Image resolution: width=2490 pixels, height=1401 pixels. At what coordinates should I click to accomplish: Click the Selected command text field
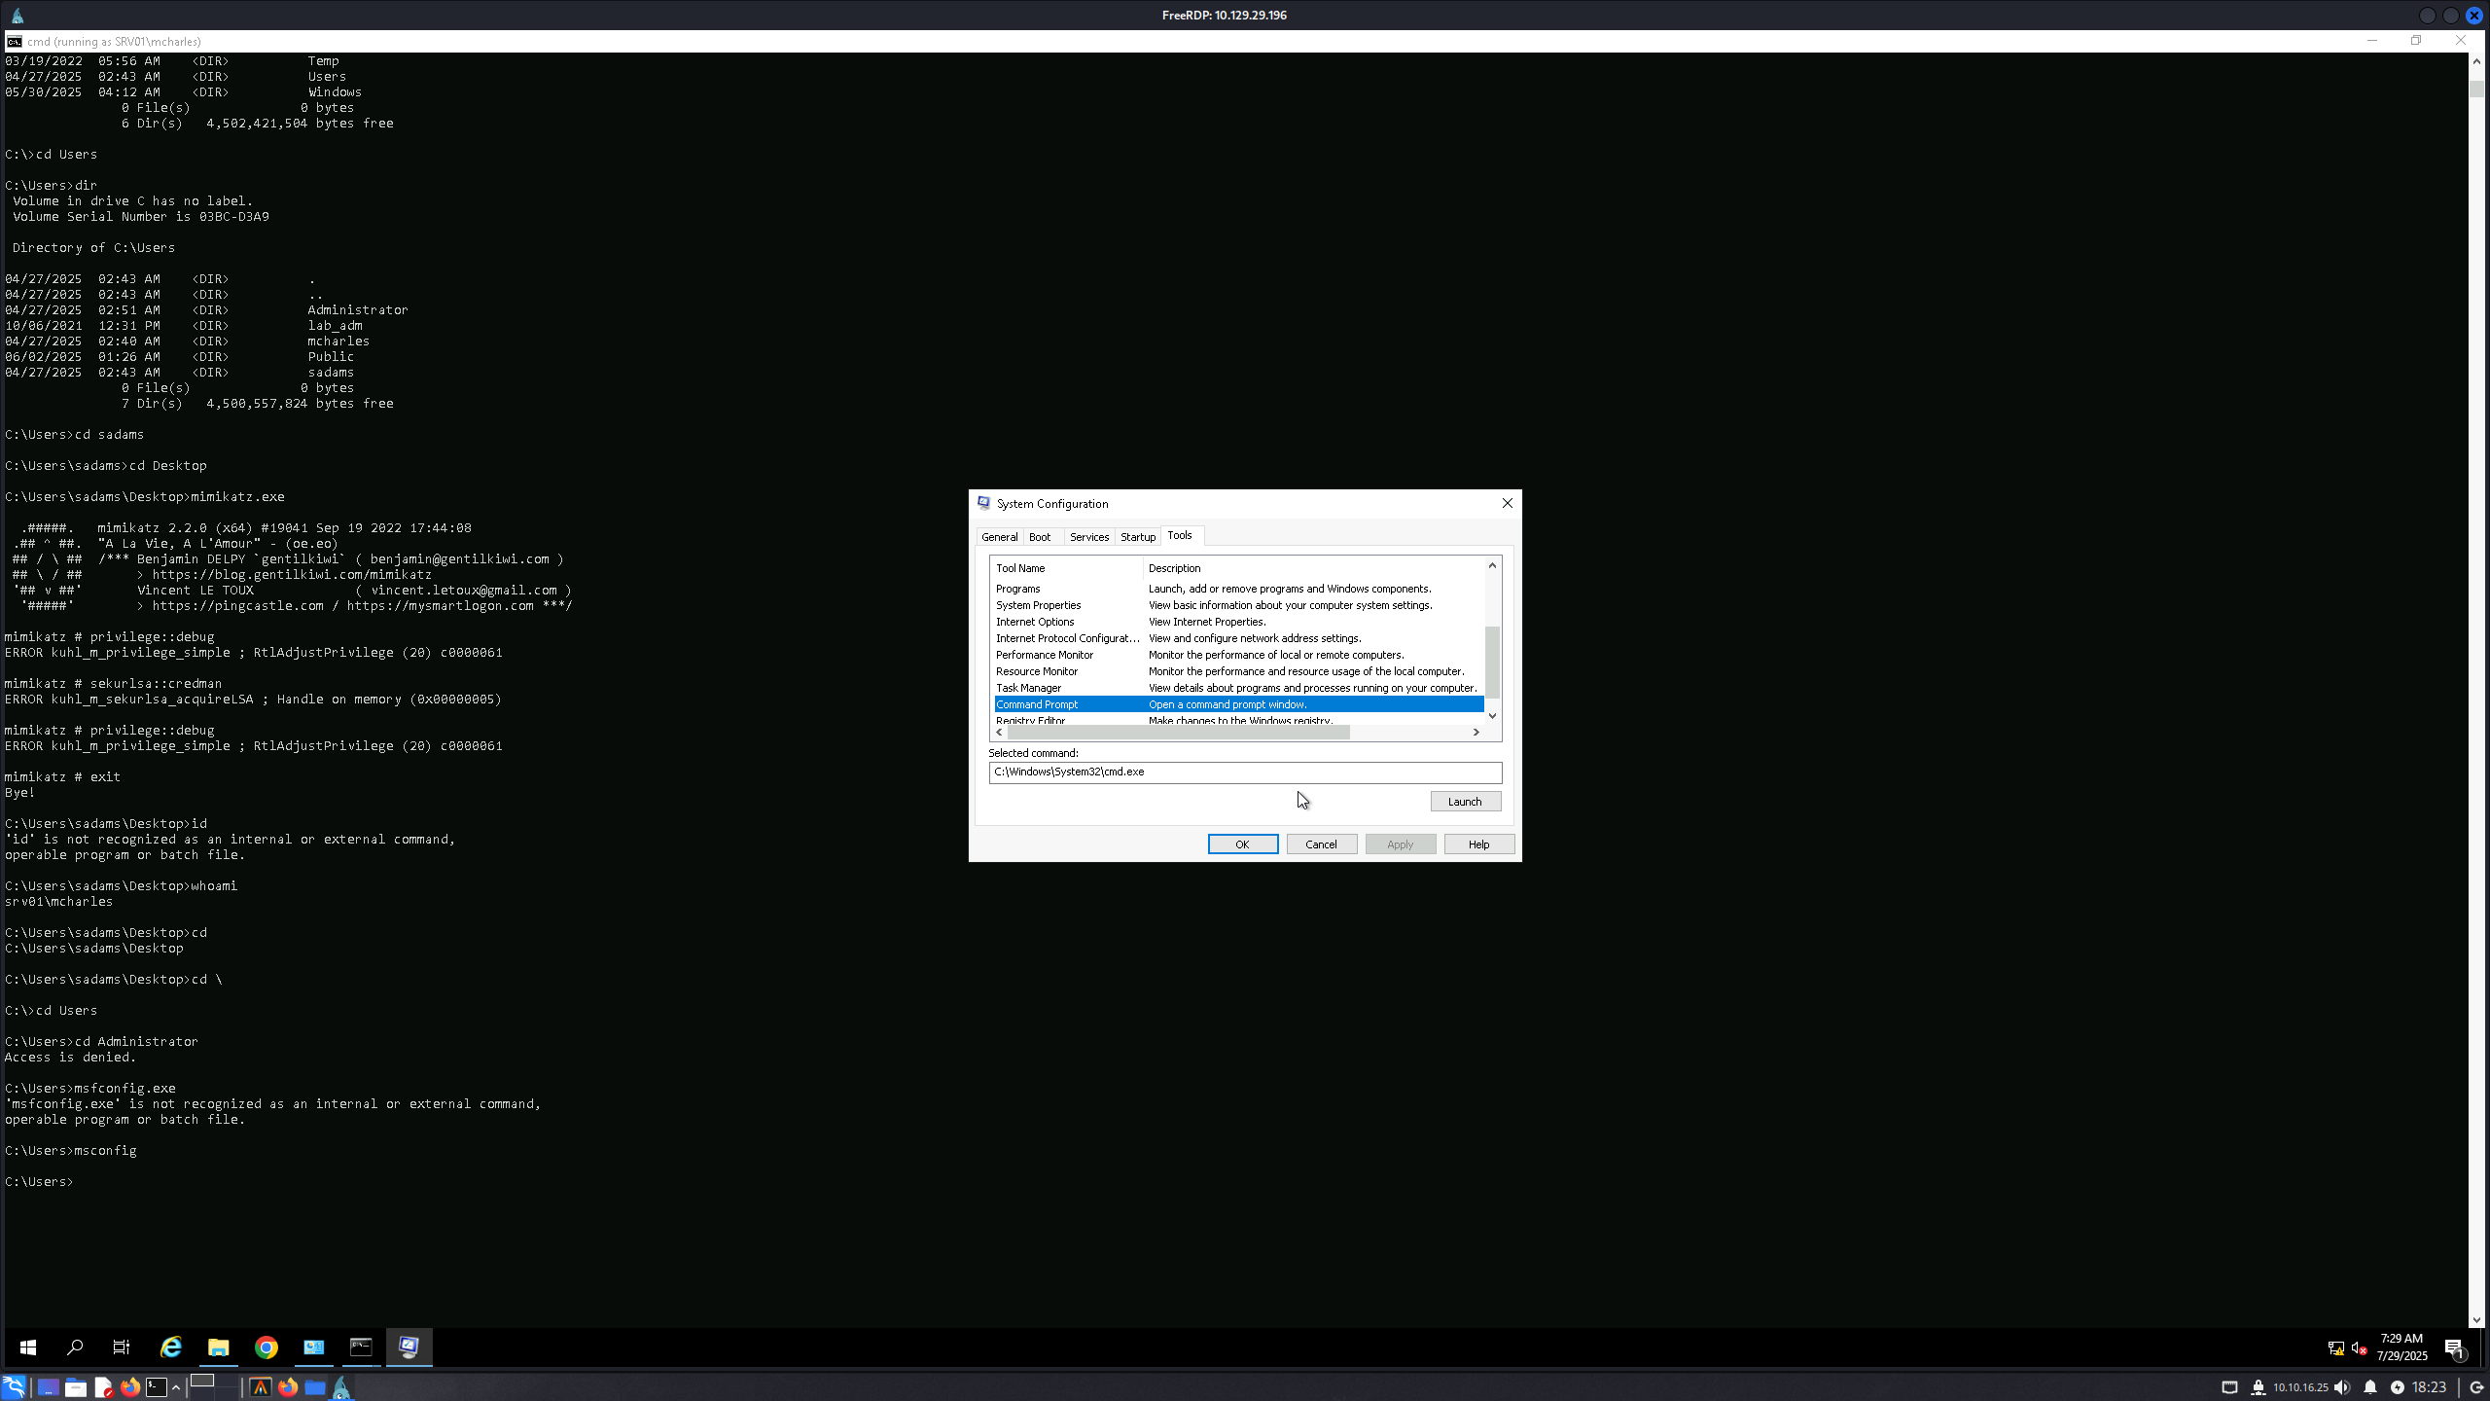(1244, 772)
